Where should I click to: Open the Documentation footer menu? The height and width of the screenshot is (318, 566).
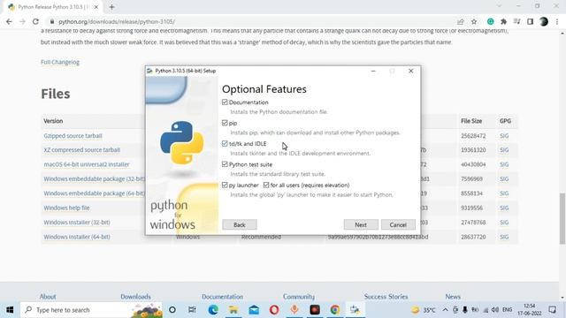[222, 297]
